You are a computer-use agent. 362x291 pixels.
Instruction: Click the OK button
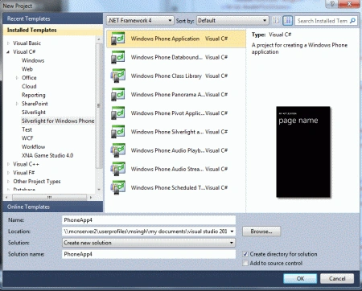pos(300,279)
